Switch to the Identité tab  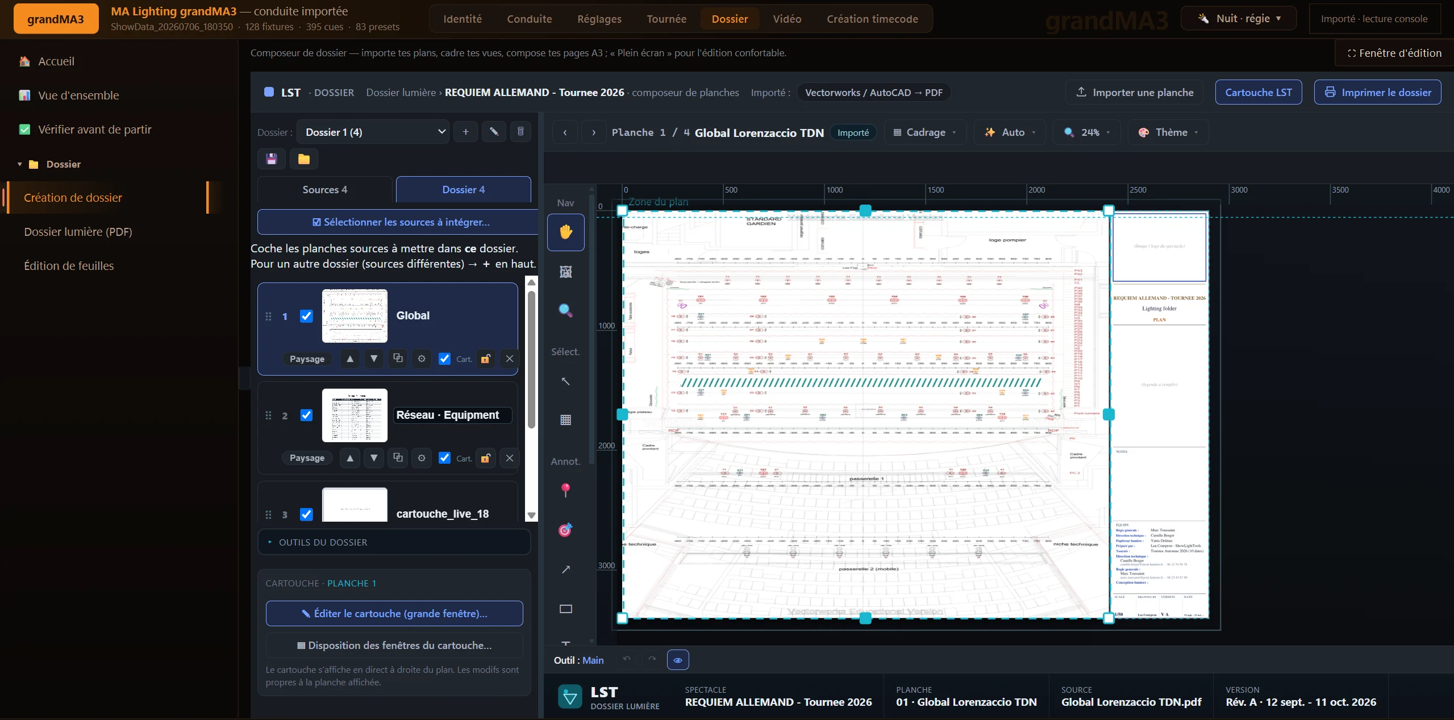pos(463,19)
